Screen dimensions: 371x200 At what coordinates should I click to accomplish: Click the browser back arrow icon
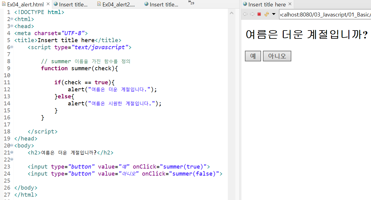pos(245,14)
